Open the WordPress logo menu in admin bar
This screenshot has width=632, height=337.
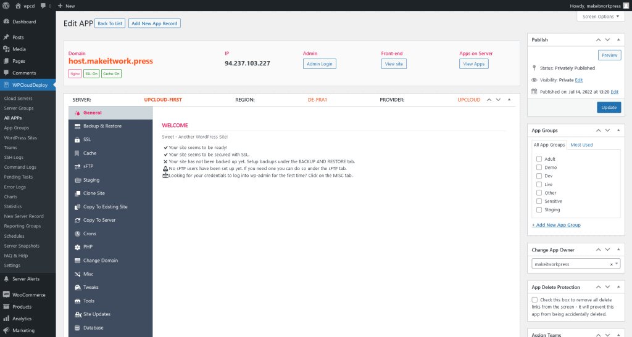click(6, 6)
